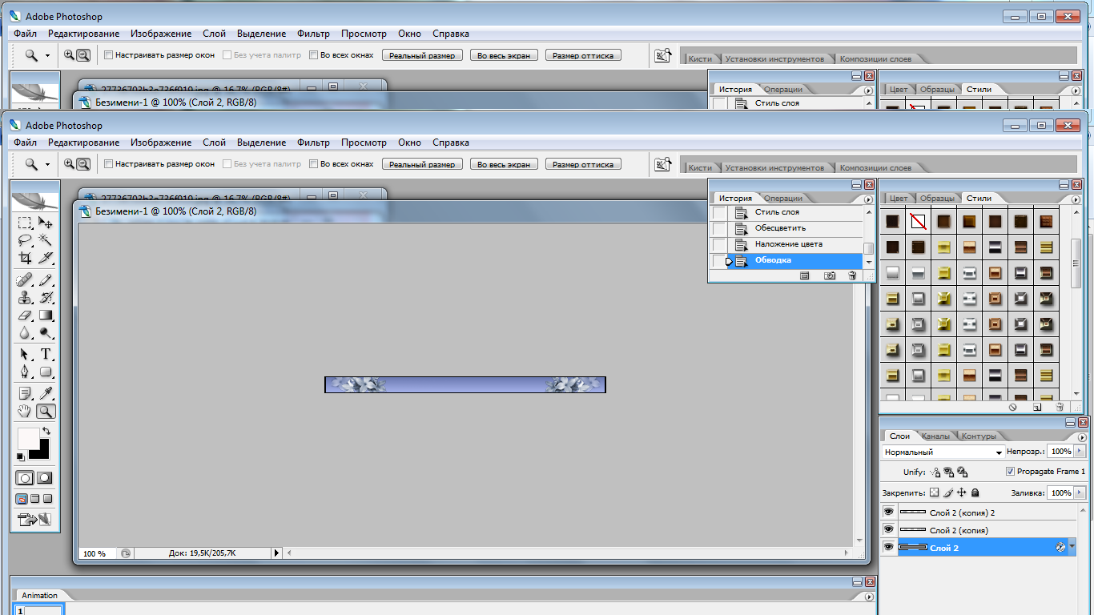Switch to Quick Mask mode
This screenshot has height=615, width=1094.
pyautogui.click(x=45, y=478)
